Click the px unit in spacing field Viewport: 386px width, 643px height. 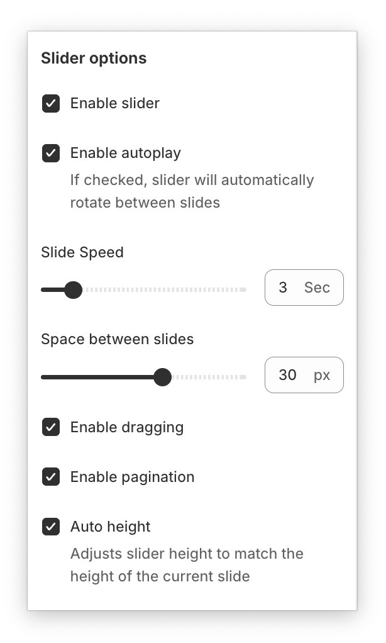(322, 375)
